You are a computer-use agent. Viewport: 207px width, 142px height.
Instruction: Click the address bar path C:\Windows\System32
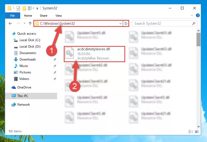coord(57,23)
